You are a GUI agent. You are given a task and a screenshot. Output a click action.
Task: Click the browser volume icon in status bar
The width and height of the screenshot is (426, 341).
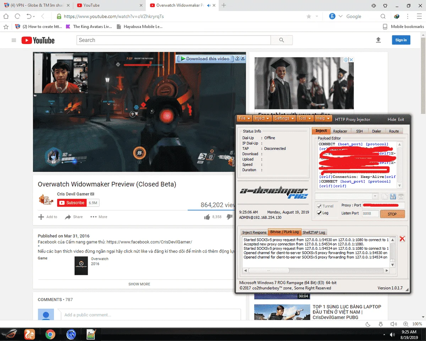(393, 324)
